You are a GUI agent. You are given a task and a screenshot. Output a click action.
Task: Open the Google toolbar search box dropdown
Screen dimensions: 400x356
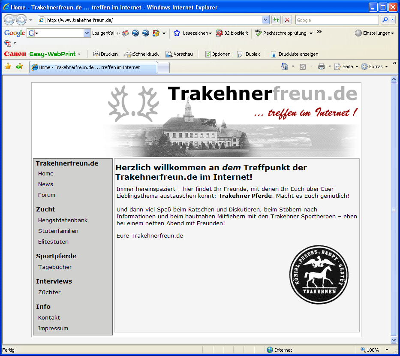[87, 33]
